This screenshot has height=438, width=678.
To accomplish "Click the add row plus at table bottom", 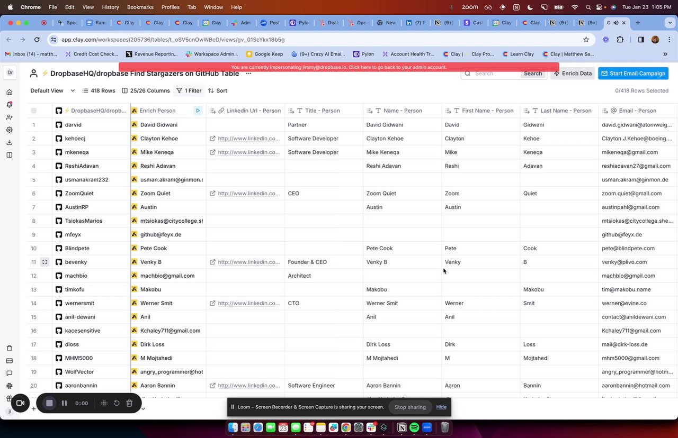I will click(33, 408).
